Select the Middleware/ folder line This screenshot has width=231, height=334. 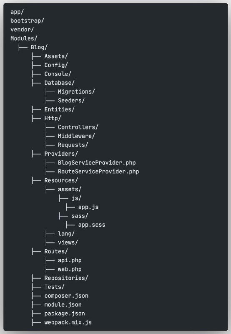coord(76,136)
